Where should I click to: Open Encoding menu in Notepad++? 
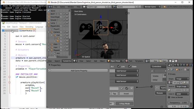pyautogui.click(x=29, y=27)
